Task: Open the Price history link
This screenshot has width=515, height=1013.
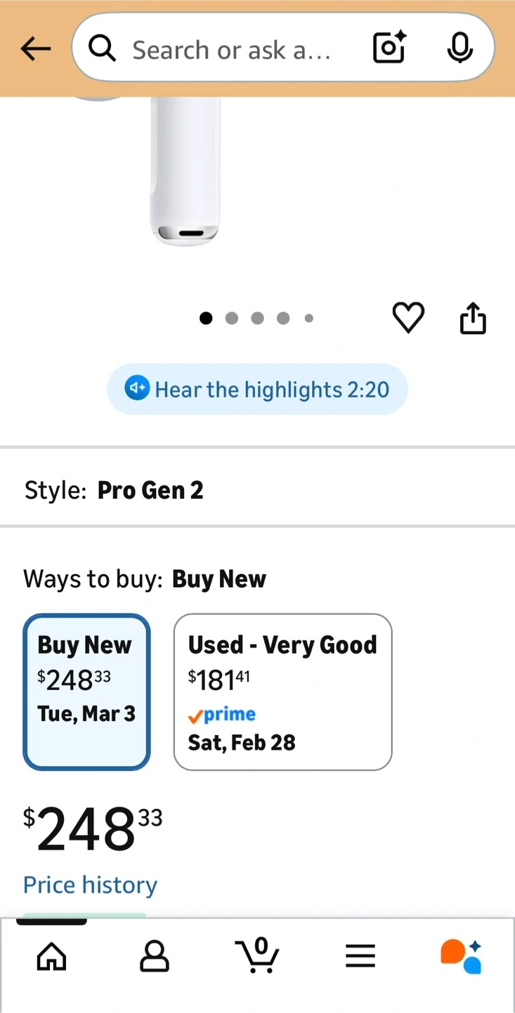Action: click(90, 884)
